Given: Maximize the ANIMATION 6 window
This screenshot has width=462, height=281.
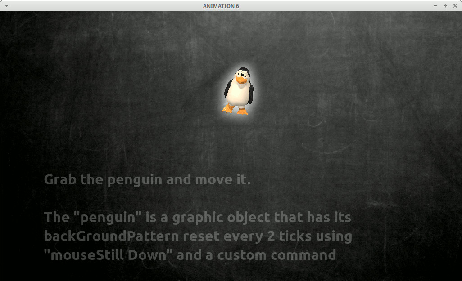Looking at the screenshot, I should [x=445, y=6].
